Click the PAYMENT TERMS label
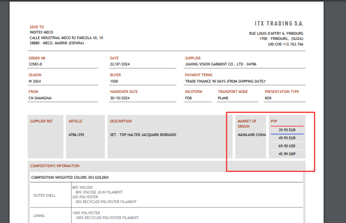This screenshot has width=346, height=223. pyautogui.click(x=198, y=75)
